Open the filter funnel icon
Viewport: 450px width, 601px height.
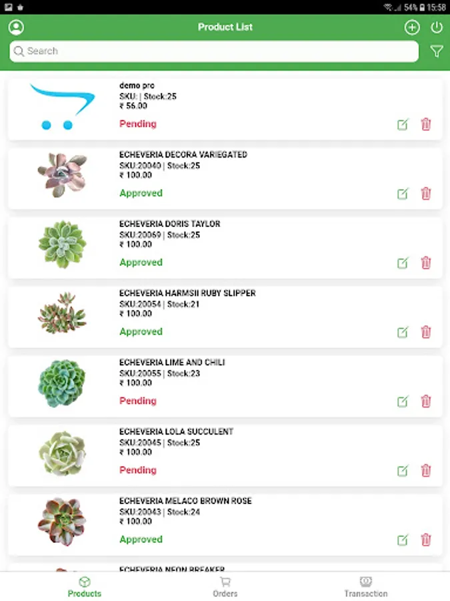[x=437, y=51]
